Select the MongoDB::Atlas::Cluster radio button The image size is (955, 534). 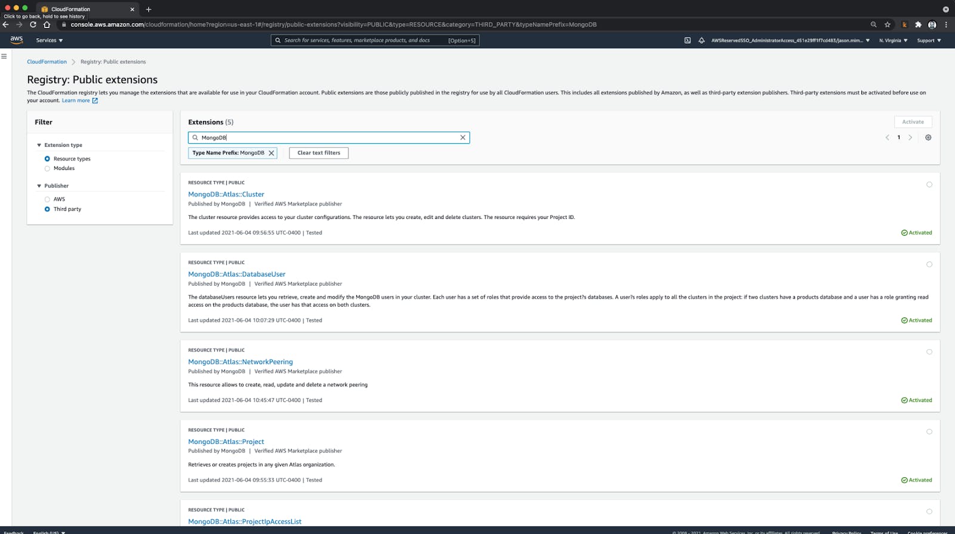[929, 184]
